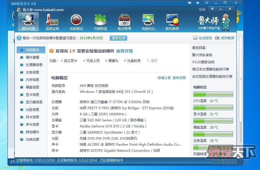Click the 三星 SAM062C SyncMaster monitor text
Screen dimensions: 260x170
pyautogui.click(x=110, y=132)
